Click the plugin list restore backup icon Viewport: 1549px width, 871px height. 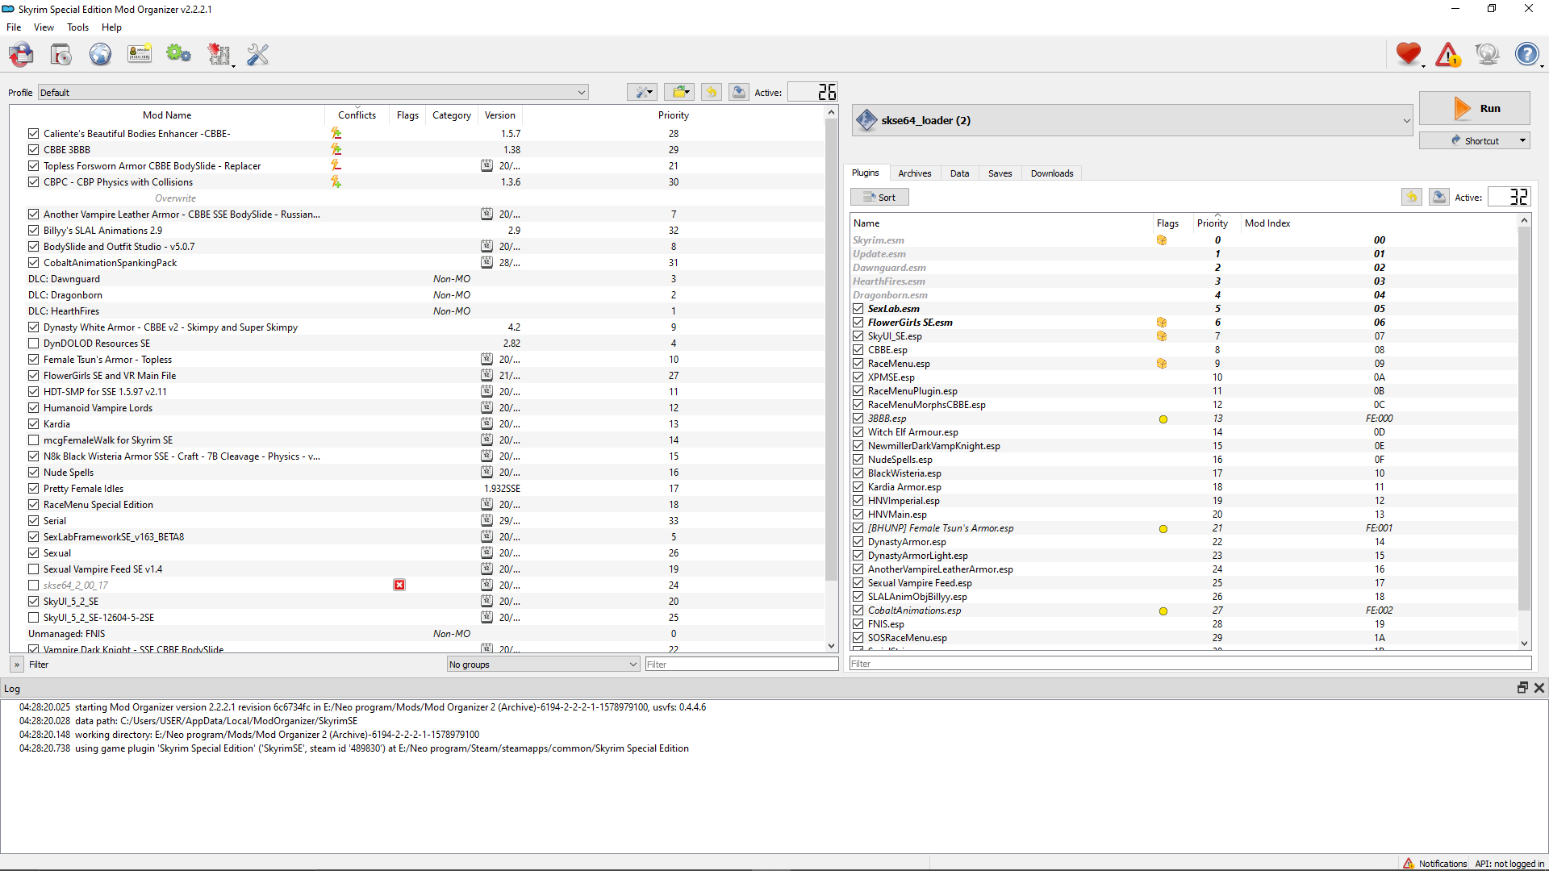[x=1412, y=197]
